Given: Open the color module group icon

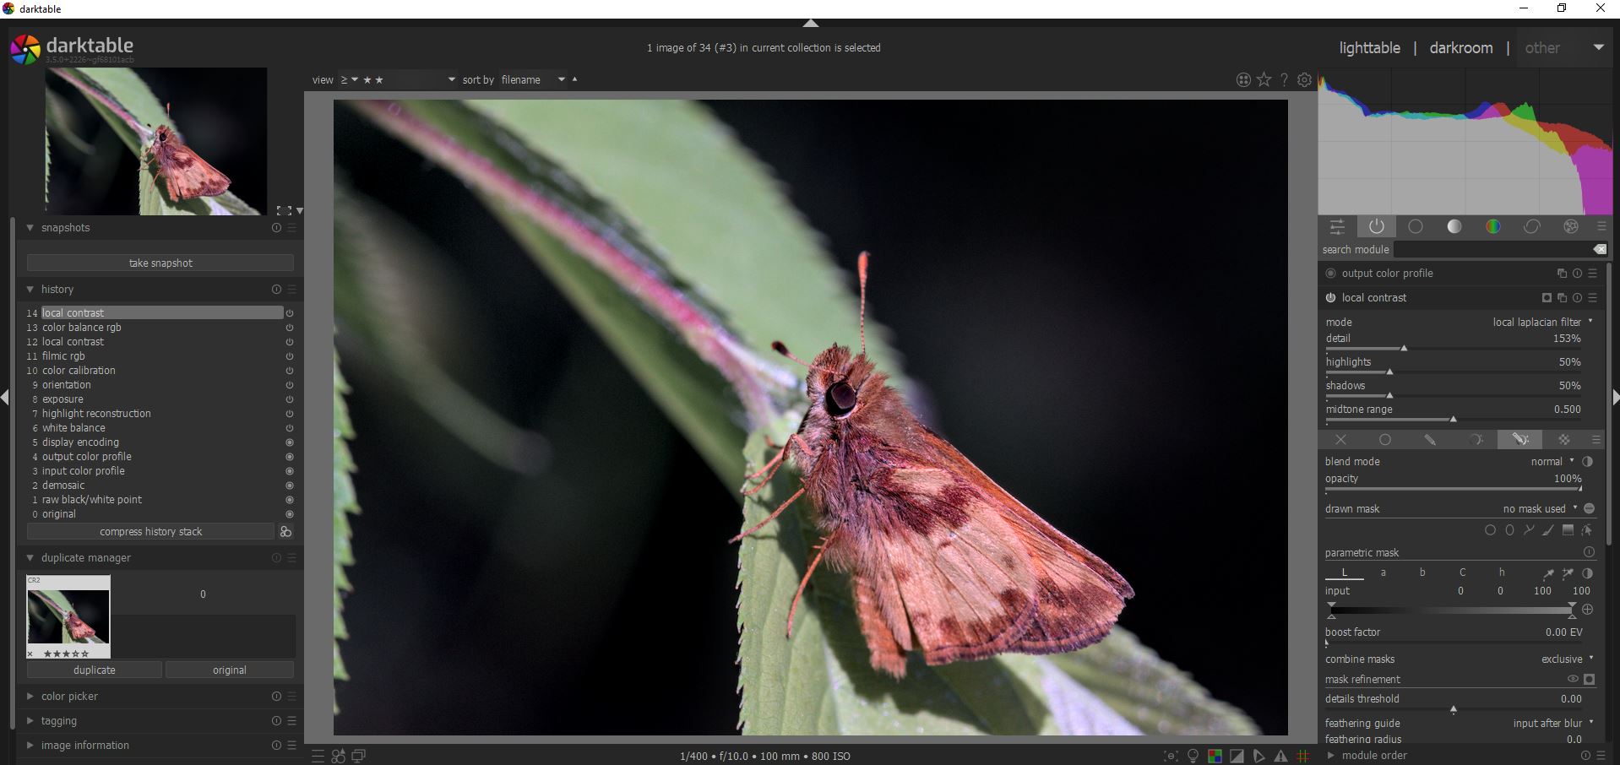Looking at the screenshot, I should pos(1492,226).
